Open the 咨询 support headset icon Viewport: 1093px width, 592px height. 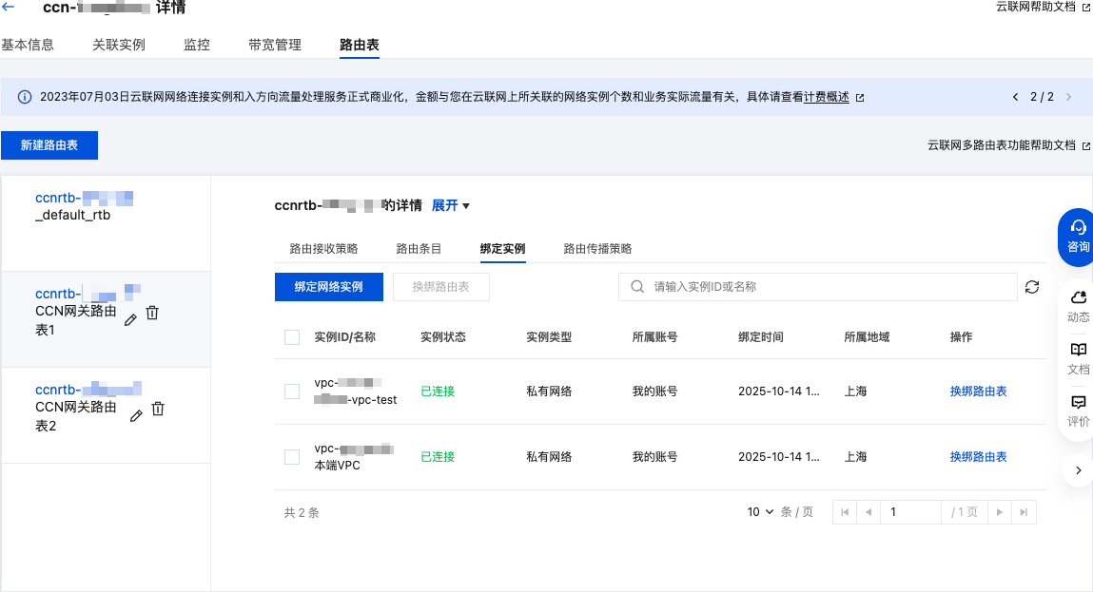pos(1078,236)
